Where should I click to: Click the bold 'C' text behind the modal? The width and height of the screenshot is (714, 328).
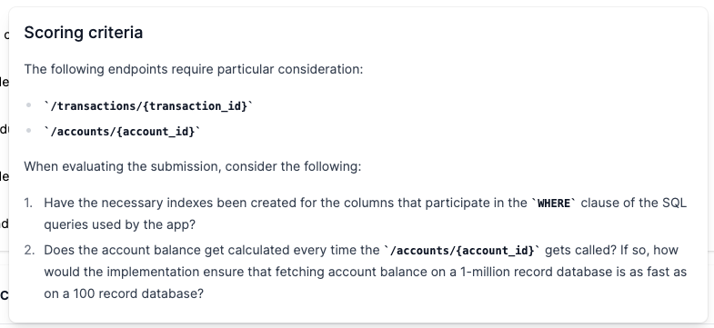pos(5,295)
